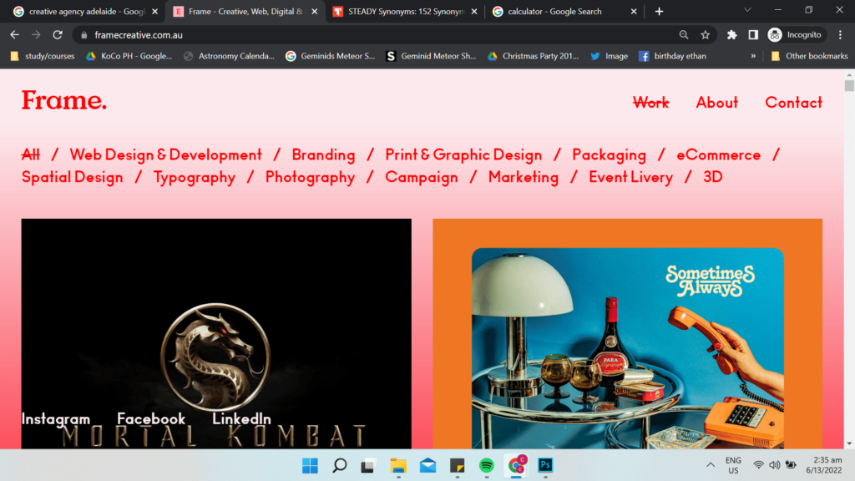Open the birthday ethan Facebook bookmark
Screen dimensions: 855x481
672,56
